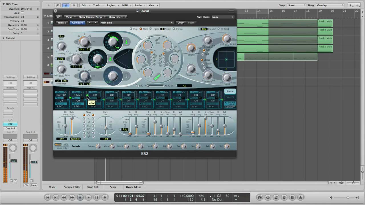The width and height of the screenshot is (365, 205).
Task: Switch to Vector mode tab
Action: (230, 97)
